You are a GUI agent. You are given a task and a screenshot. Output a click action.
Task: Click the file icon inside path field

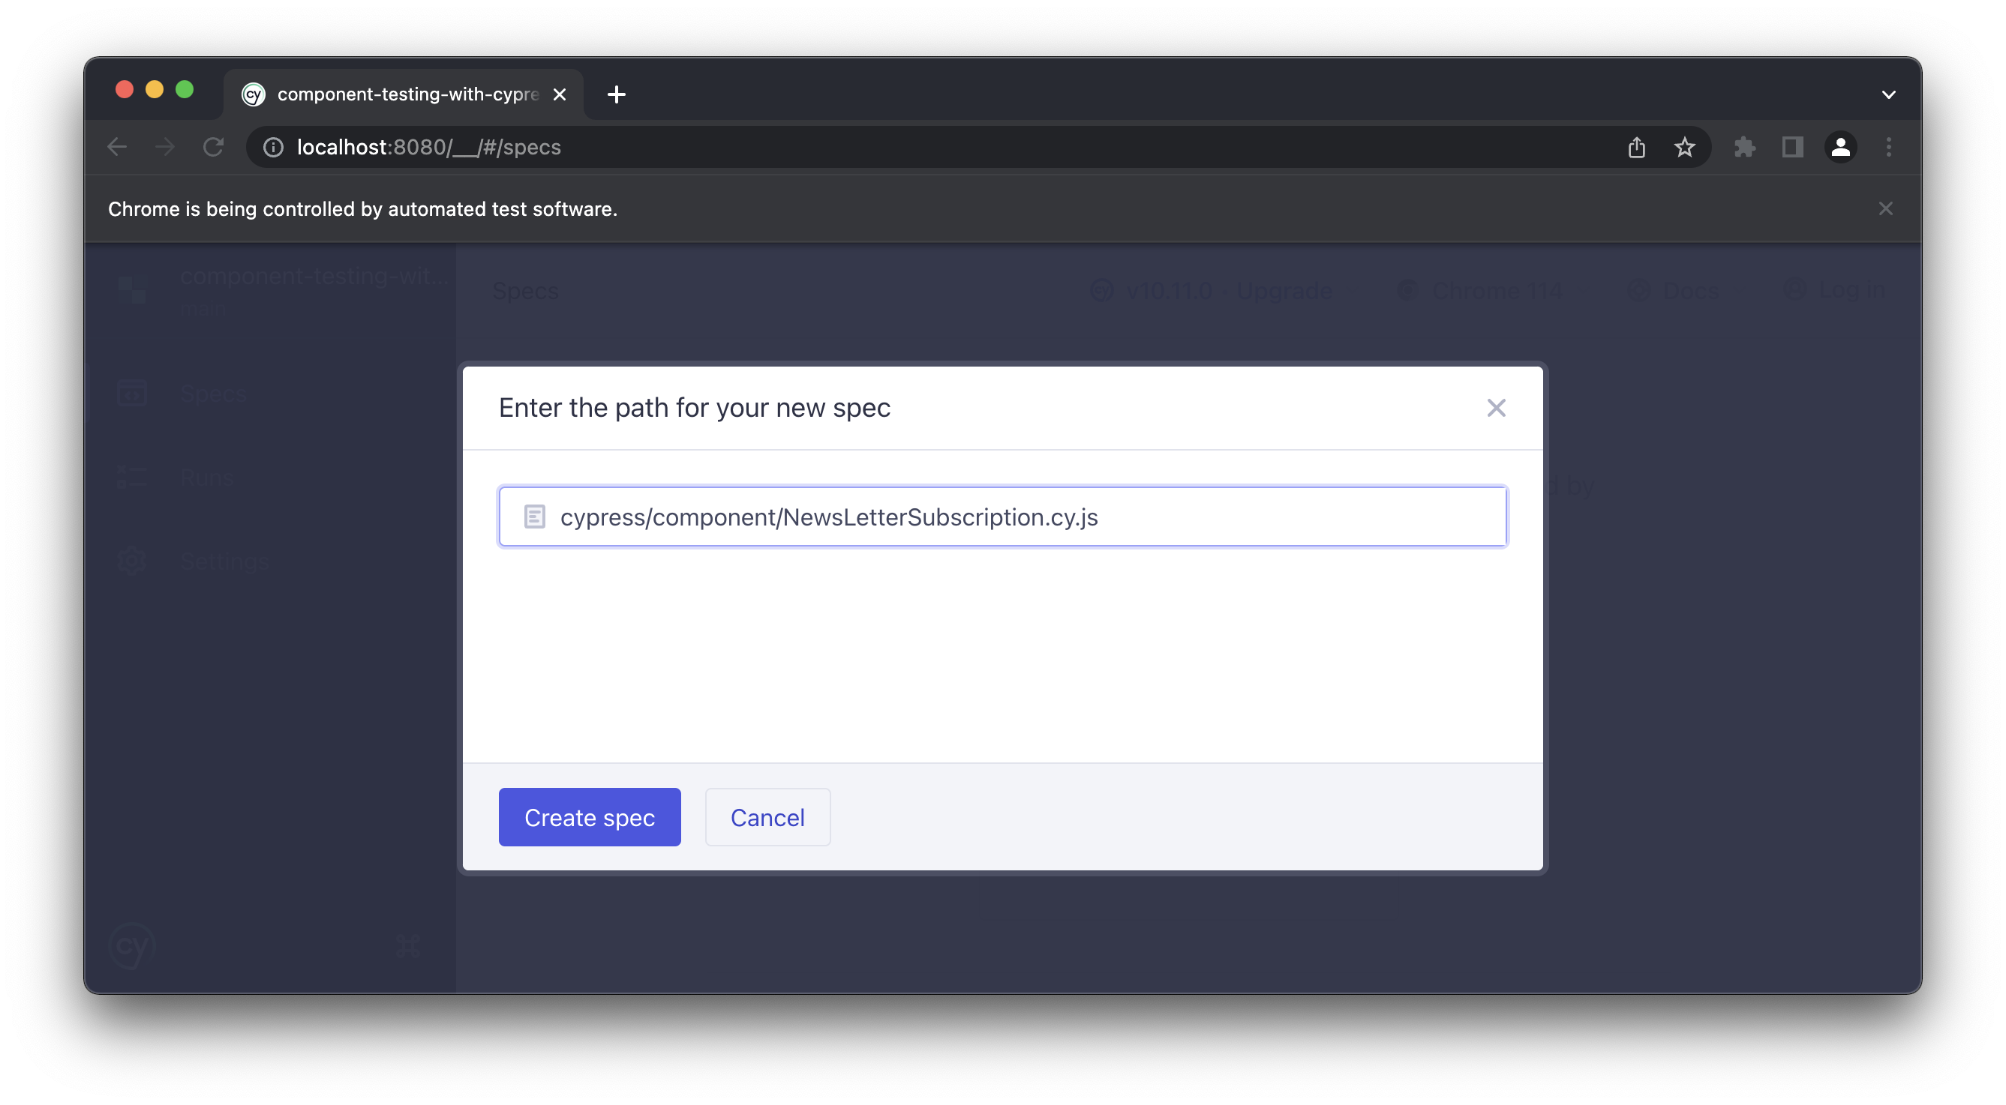(534, 517)
